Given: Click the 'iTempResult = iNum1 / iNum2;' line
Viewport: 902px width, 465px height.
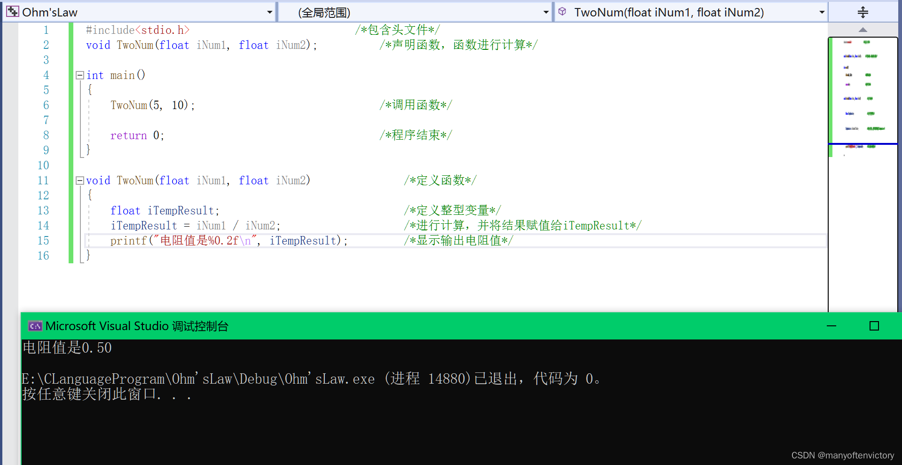Looking at the screenshot, I should pyautogui.click(x=196, y=226).
